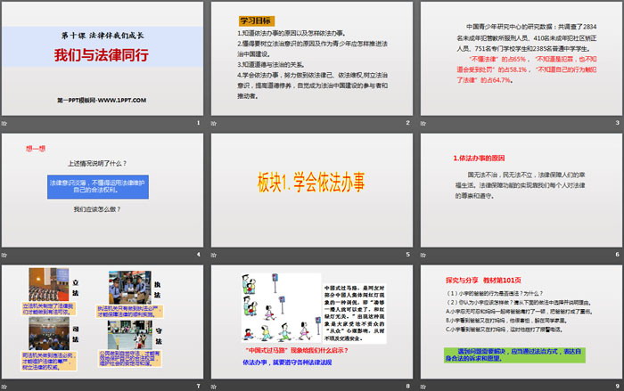Viewport: 624px width, 391px height.
Task: Select the '想一想' slide thumbnail
Action: [103, 189]
